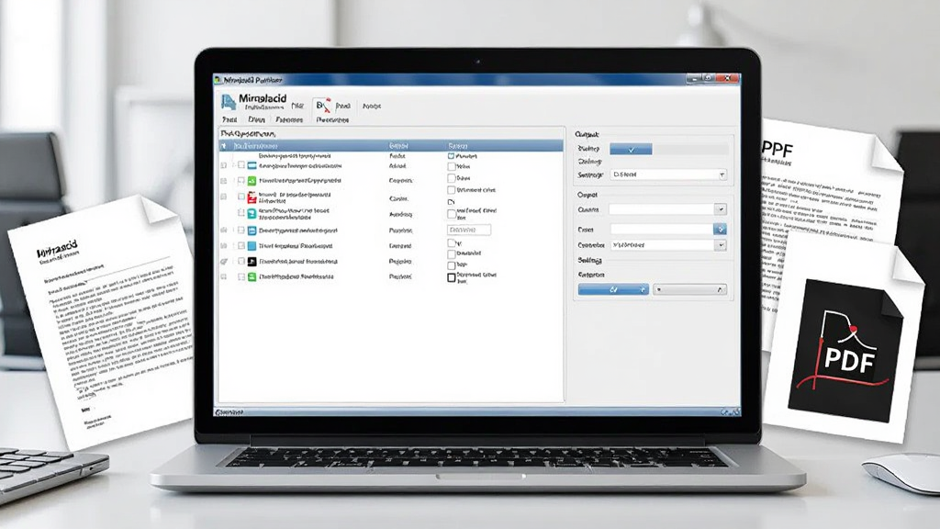This screenshot has height=529, width=940.
Task: Click the black file icon in the list
Action: pyautogui.click(x=252, y=262)
